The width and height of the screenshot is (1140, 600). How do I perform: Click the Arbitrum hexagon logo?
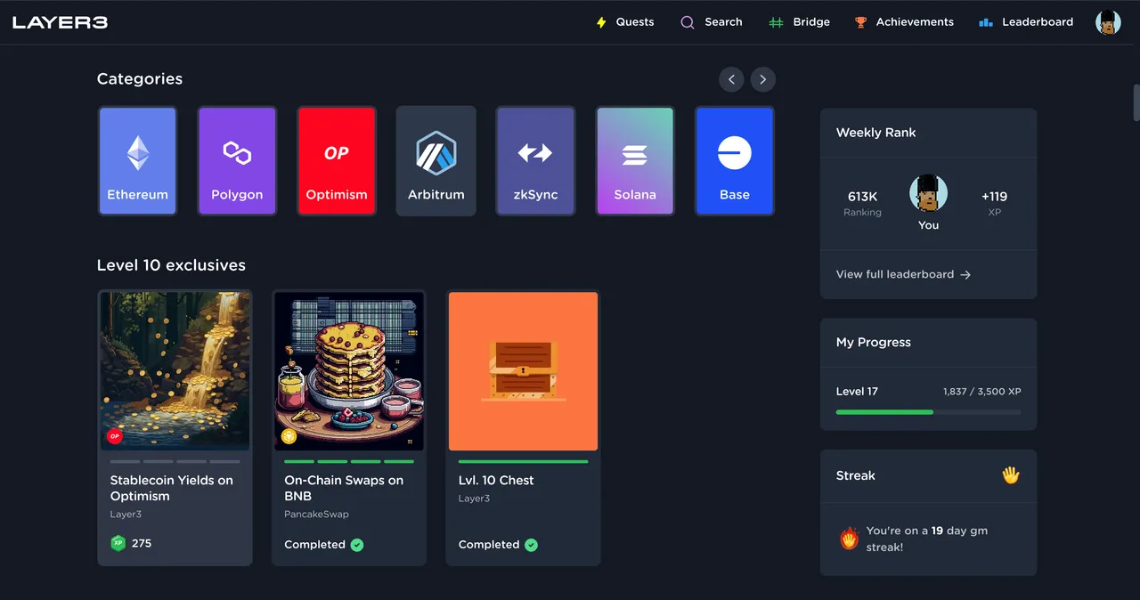coord(436,153)
